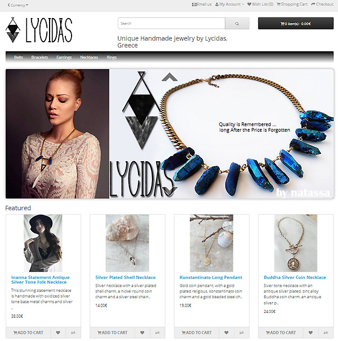This screenshot has width=338, height=341.
Task: Heart the Buddha Silver Coin Necklace
Action: [310, 333]
